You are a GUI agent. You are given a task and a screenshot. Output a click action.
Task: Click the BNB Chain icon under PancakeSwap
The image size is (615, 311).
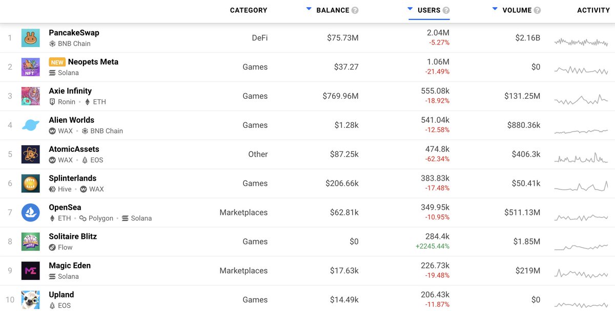click(52, 44)
